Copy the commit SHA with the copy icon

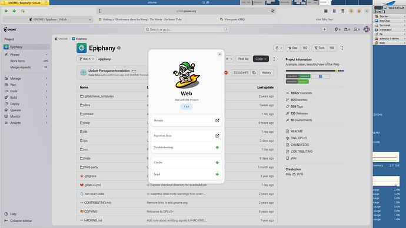pos(254,73)
